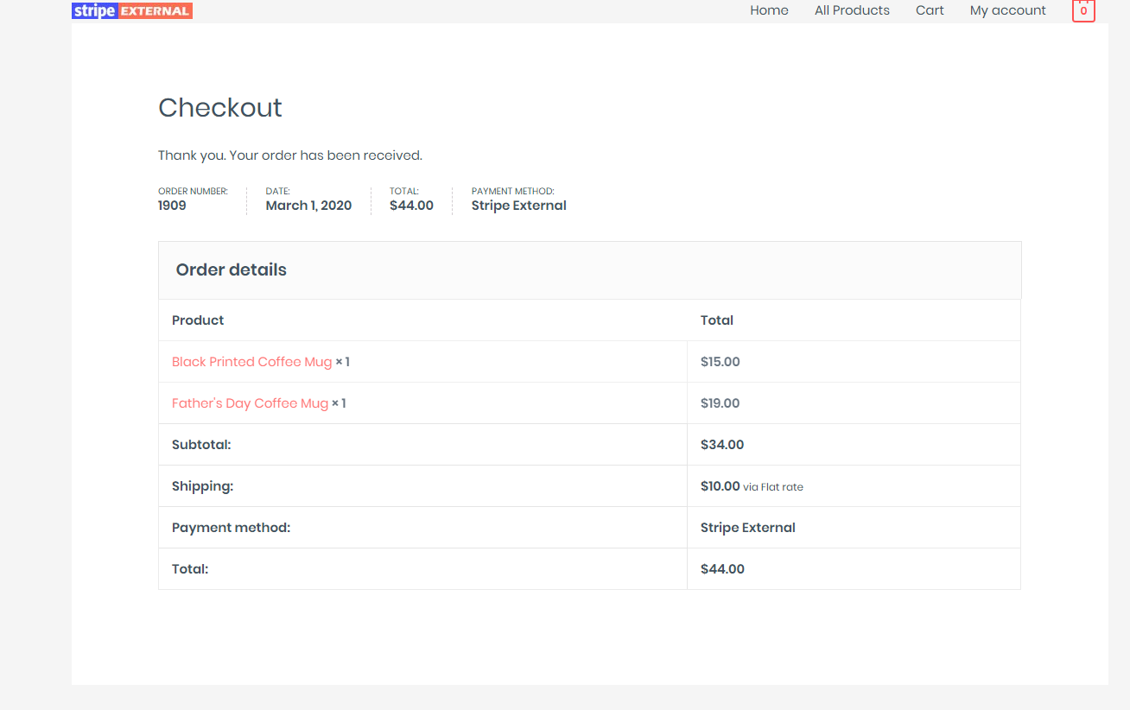Select the Total column header
This screenshot has height=710, width=1130.
tap(717, 320)
